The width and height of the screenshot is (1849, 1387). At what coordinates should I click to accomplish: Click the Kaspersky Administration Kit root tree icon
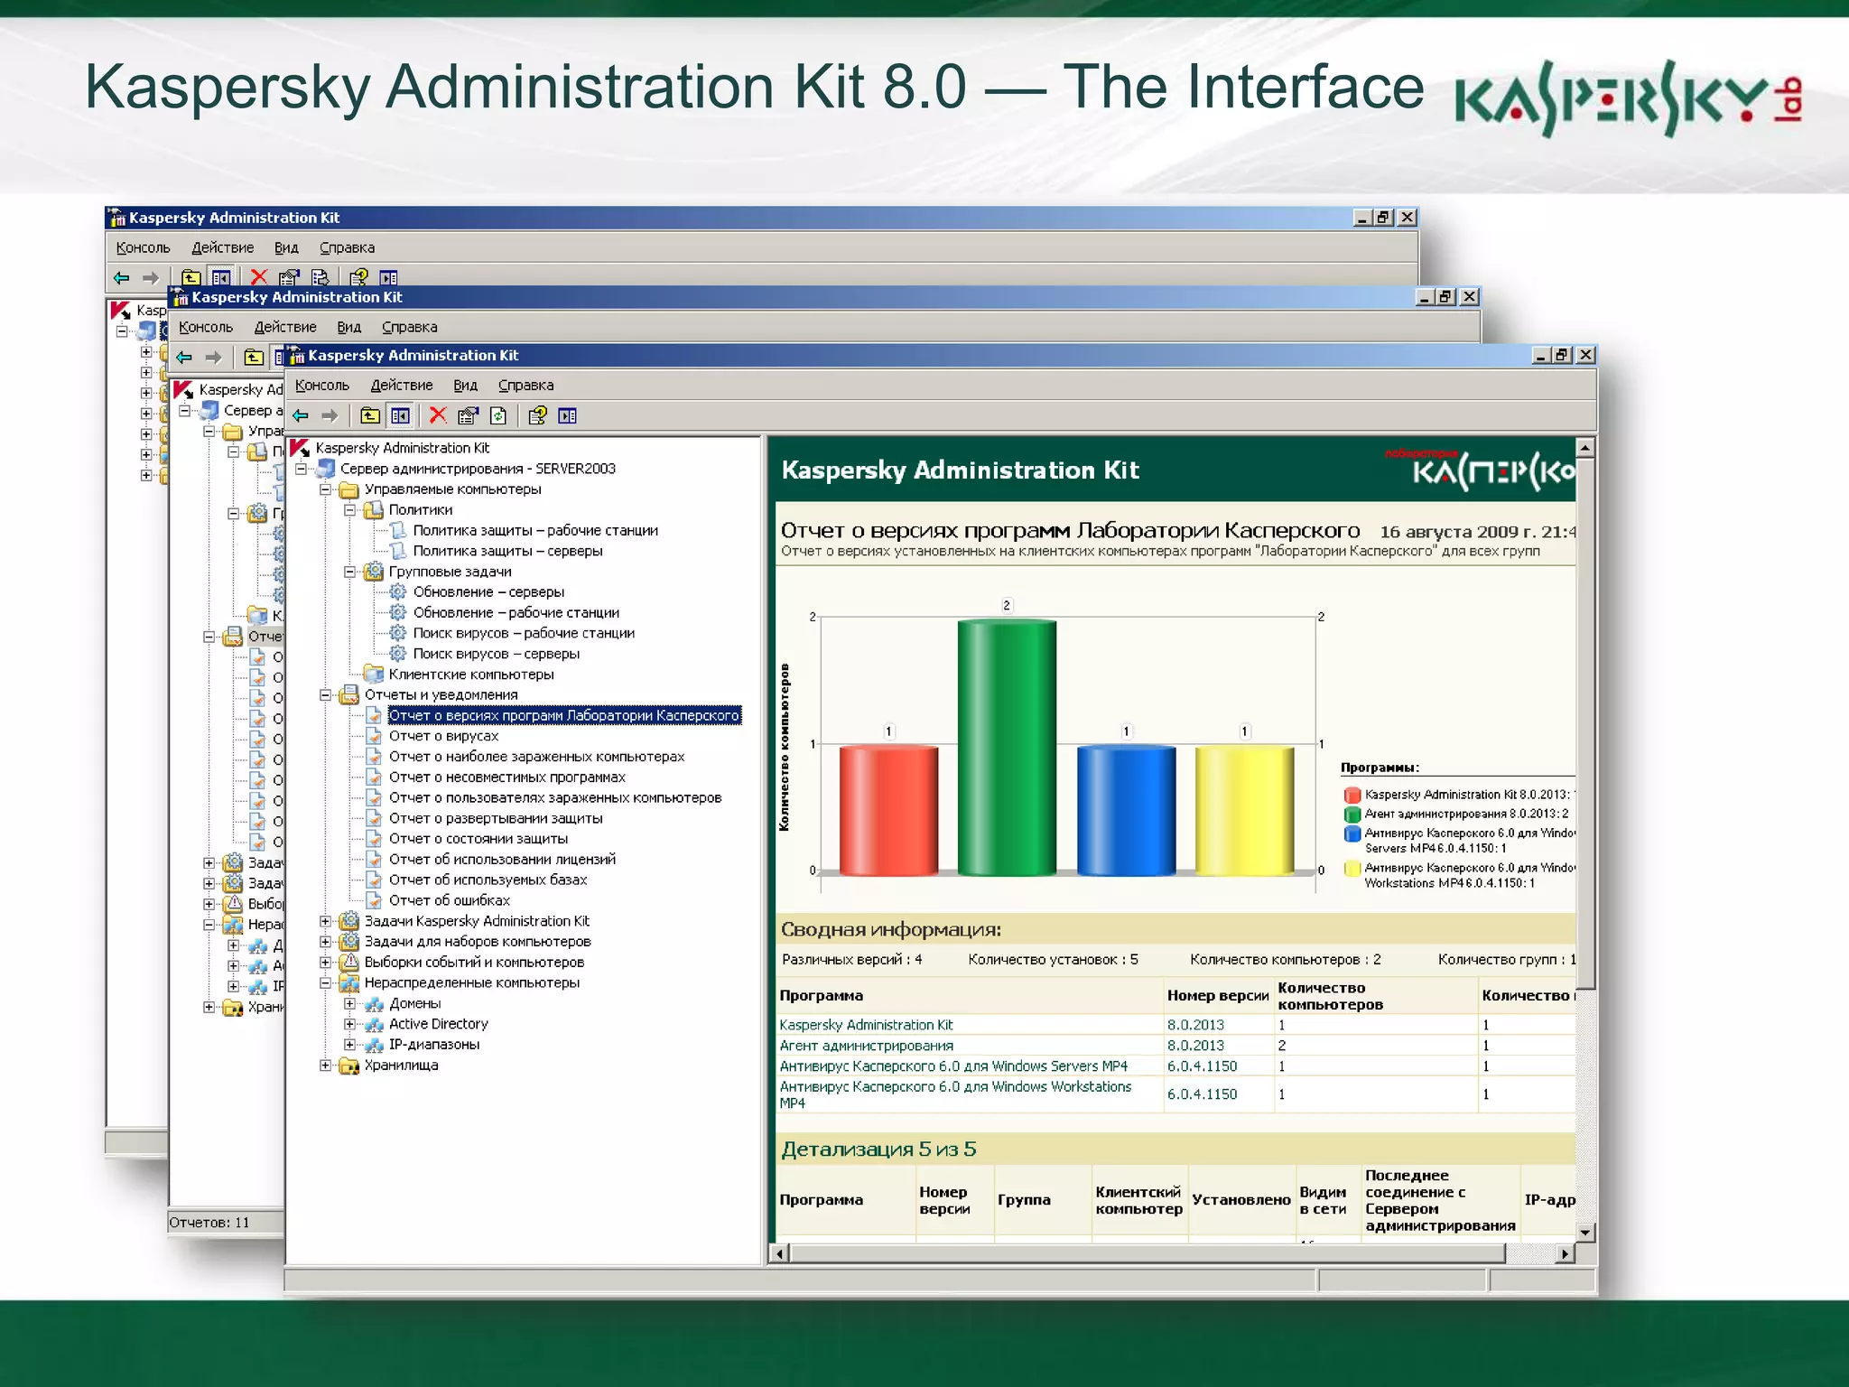click(x=300, y=448)
